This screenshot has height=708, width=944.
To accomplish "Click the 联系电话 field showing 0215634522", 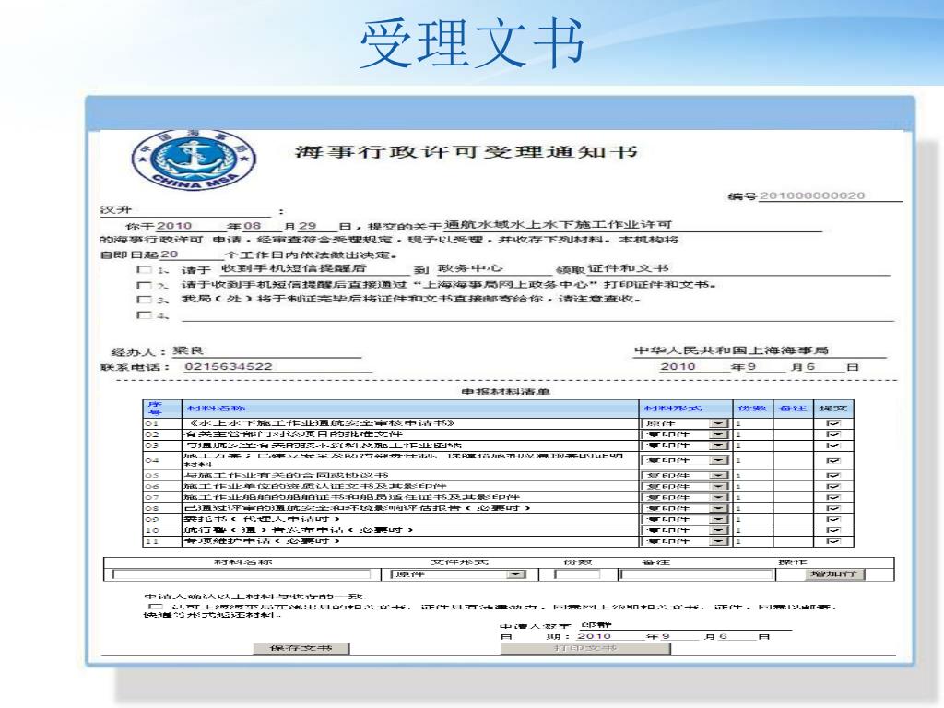I will click(x=277, y=367).
